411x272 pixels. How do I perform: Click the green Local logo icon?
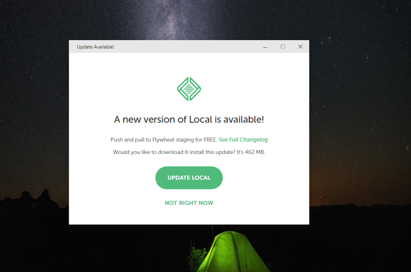point(189,89)
